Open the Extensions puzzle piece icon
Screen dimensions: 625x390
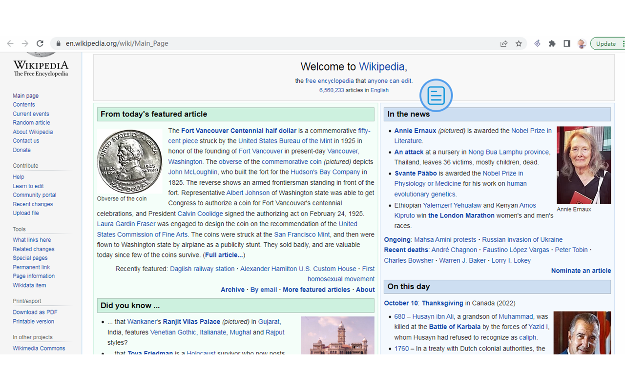pos(552,43)
